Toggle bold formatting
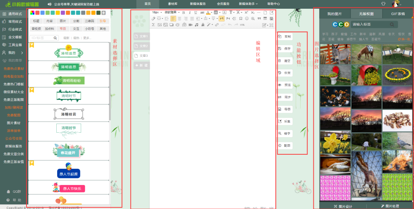 tap(183, 12)
